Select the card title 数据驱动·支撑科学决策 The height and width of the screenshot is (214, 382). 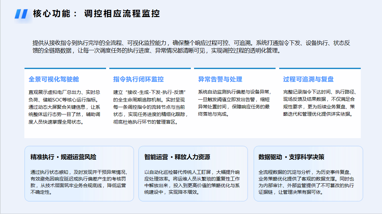pos(291,157)
